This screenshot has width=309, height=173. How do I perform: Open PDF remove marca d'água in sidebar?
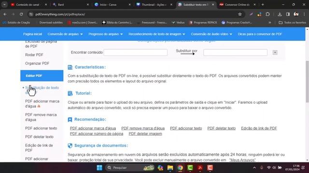pyautogui.click(x=41, y=117)
